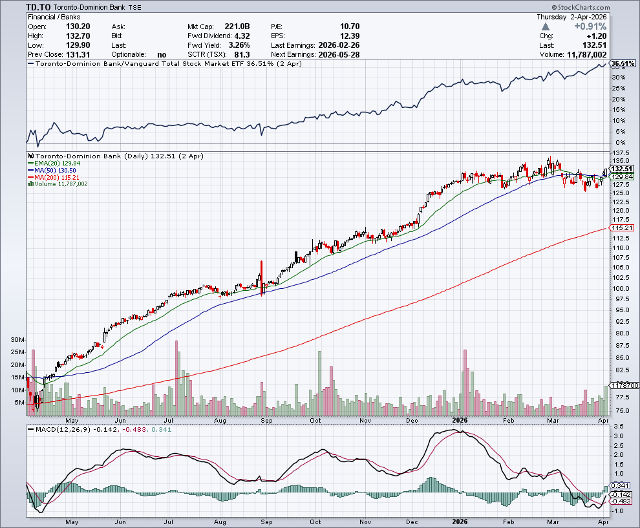Click the MACD line value tag -0.142
Image resolution: width=640 pixels, height=528 pixels.
(x=621, y=494)
